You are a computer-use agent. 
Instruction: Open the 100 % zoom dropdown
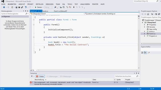click(x=33, y=70)
